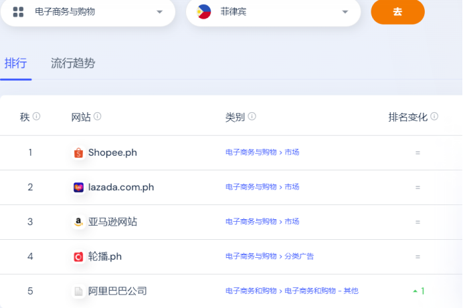463x308 pixels.
Task: Open the 菲律宾 country dropdown
Action: 273,12
